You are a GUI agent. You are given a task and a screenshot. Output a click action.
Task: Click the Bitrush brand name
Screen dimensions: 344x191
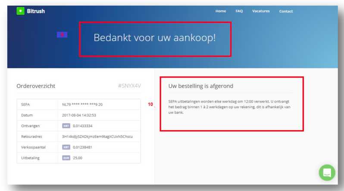36,11
